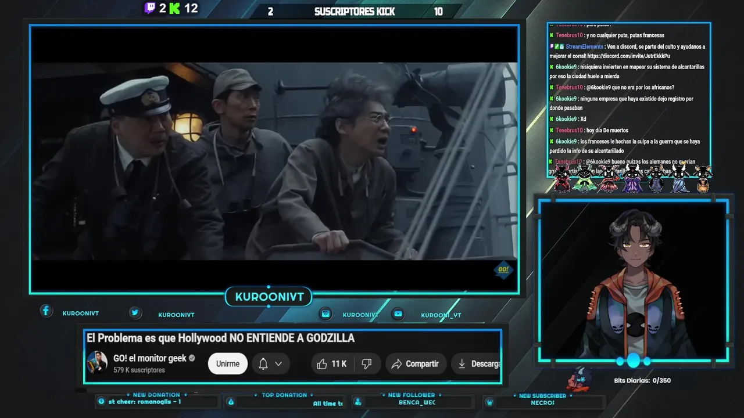
Task: Click the GO! el monitor geek channel avatar
Action: click(97, 362)
